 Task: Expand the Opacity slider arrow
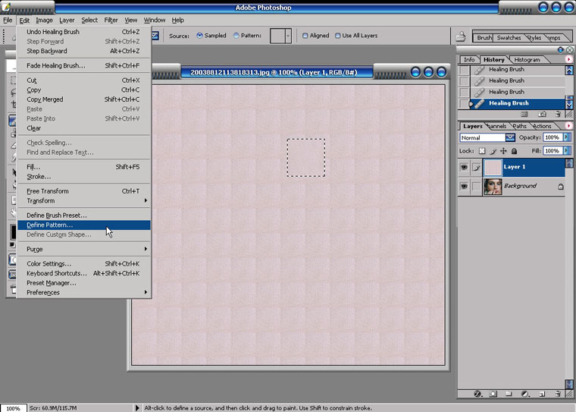point(567,138)
